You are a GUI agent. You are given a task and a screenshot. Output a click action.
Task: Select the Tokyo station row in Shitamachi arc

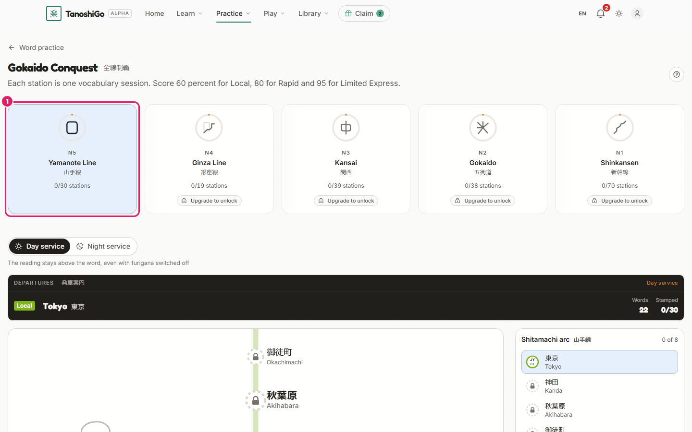(x=600, y=362)
